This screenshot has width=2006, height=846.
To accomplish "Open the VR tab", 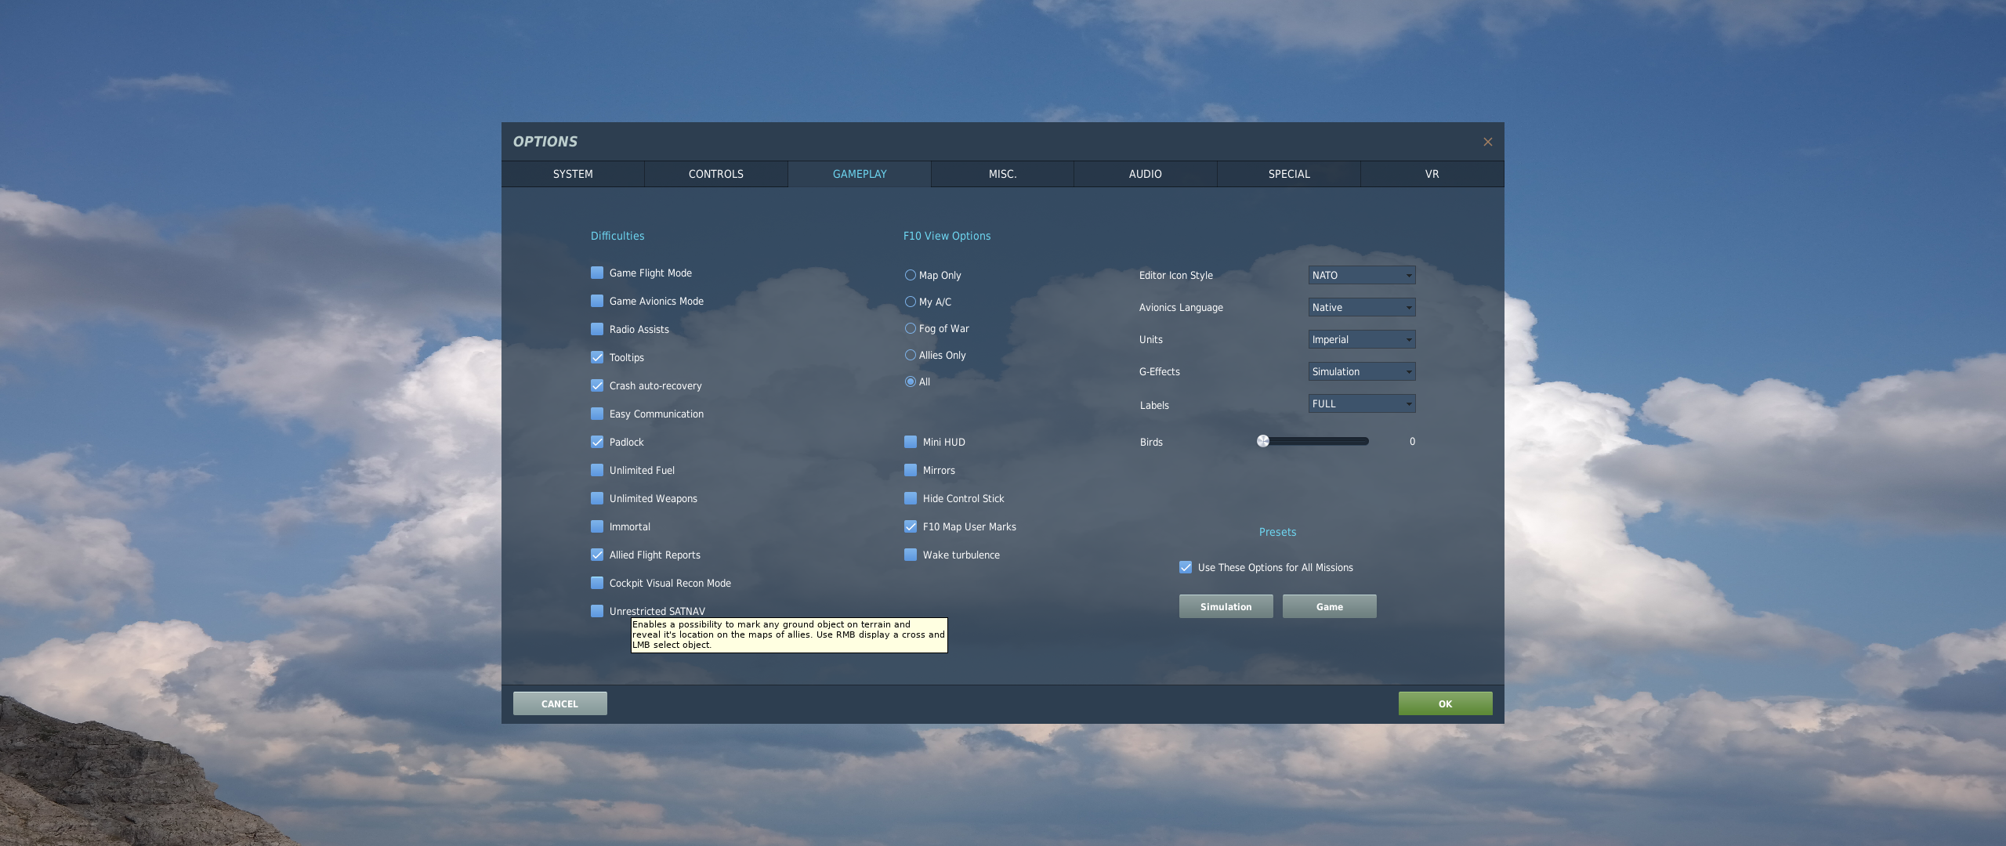I will (x=1432, y=174).
